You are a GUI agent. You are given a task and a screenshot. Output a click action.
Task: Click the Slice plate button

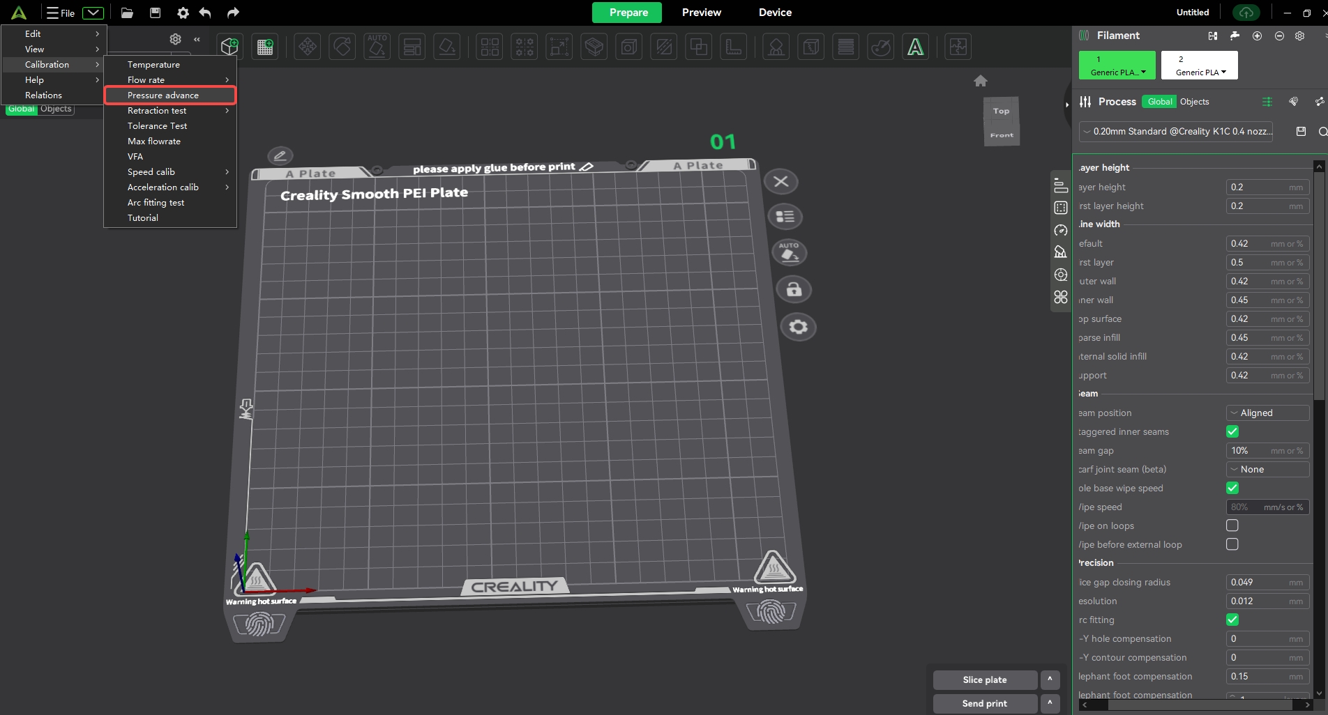point(984,680)
